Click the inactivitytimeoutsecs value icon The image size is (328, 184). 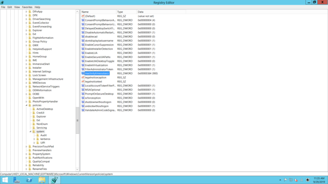83,74
